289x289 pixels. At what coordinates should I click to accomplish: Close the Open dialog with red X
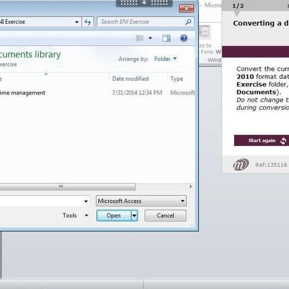pos(186,9)
